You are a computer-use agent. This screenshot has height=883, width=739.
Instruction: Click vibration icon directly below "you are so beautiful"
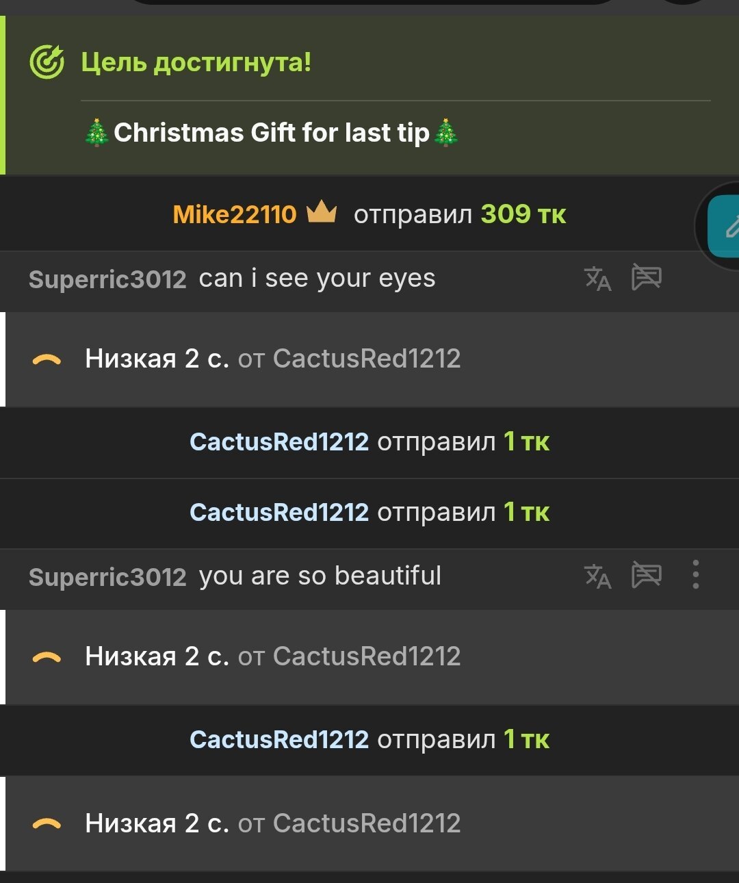point(47,658)
